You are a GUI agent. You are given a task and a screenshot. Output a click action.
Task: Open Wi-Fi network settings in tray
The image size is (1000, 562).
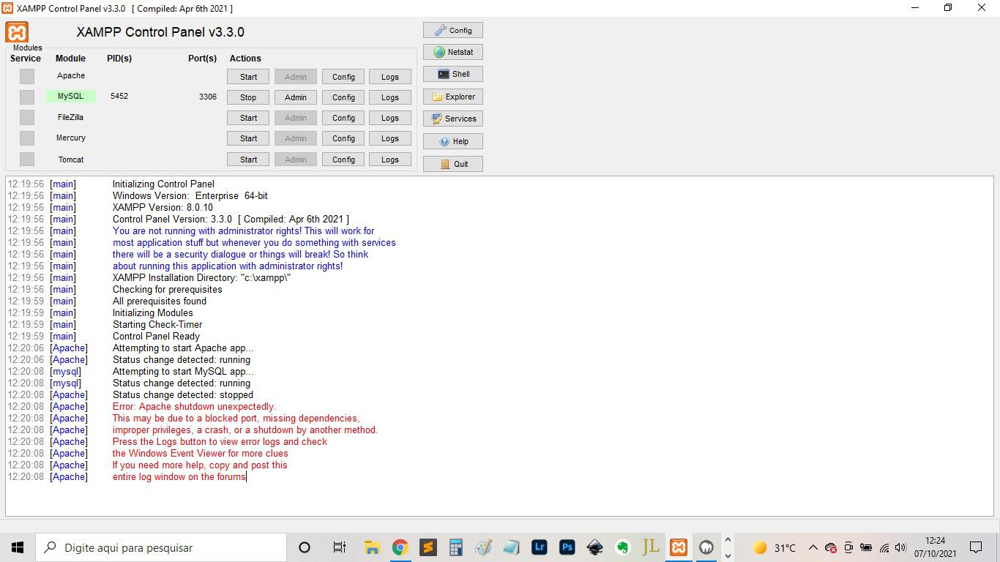(x=884, y=547)
